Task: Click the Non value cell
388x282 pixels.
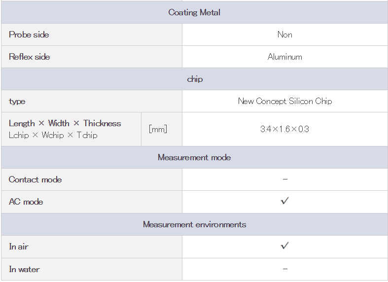Action: coord(284,35)
